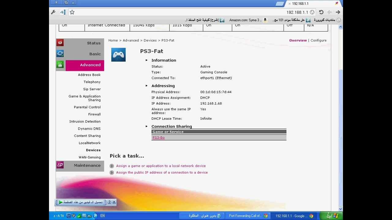Click the purple Maintenance icon

[x=60, y=165]
